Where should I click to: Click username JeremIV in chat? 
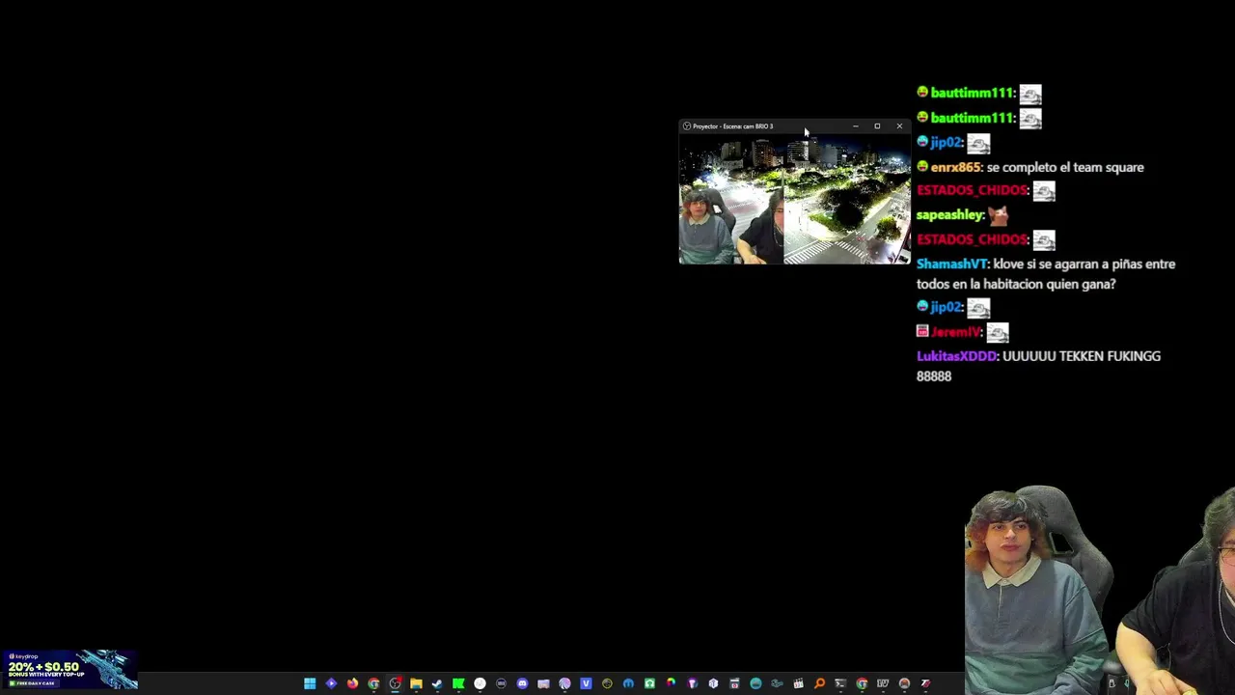955,332
